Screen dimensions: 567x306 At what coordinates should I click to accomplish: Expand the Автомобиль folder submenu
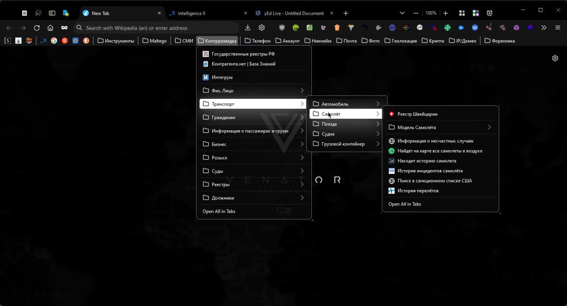coord(346,104)
